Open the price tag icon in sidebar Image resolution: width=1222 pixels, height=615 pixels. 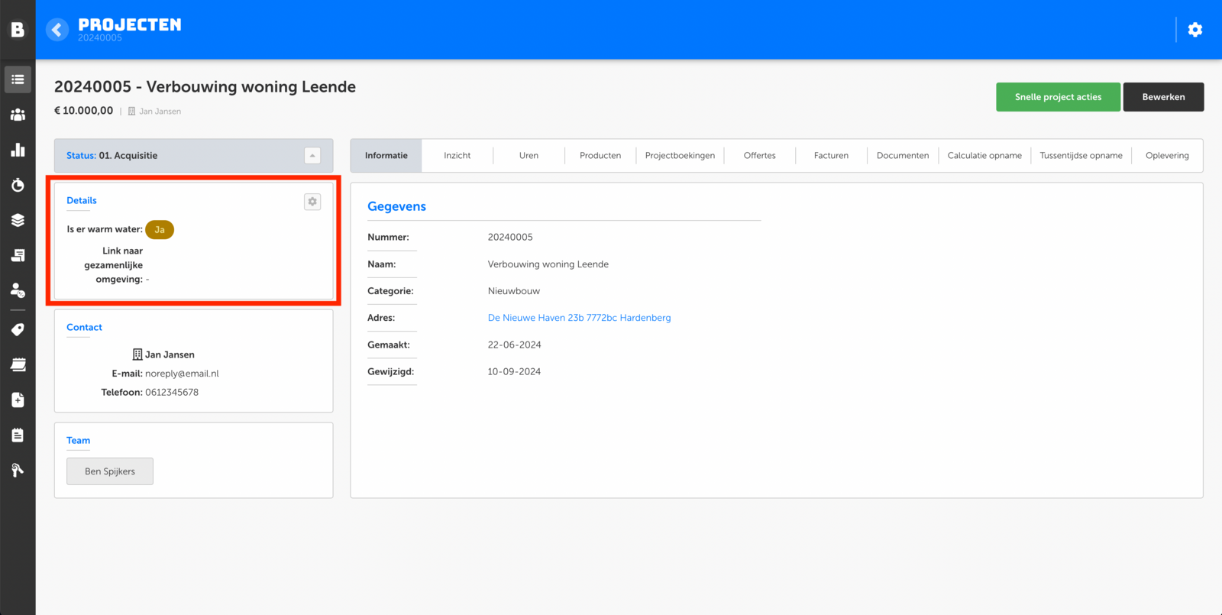18,329
